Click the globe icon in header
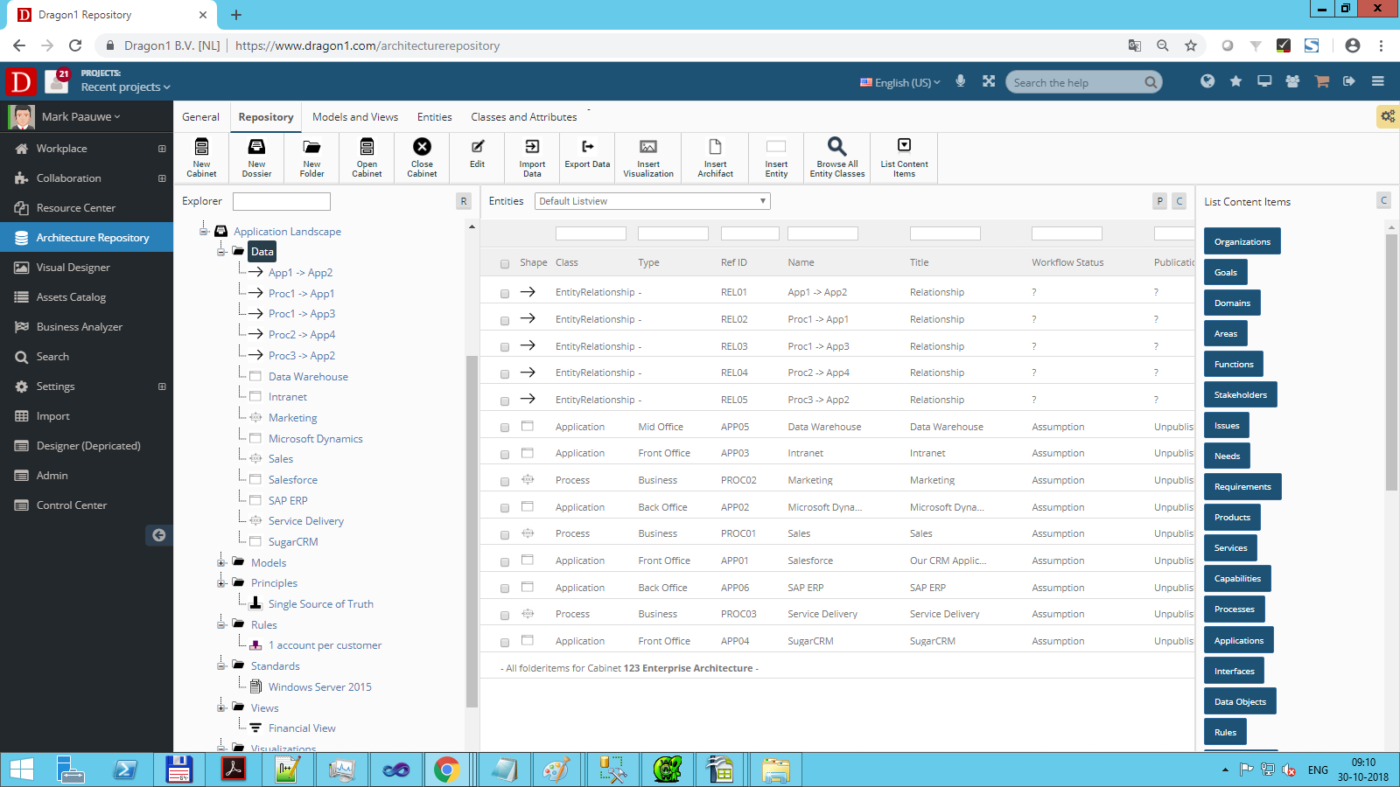The height and width of the screenshot is (787, 1400). (1207, 81)
